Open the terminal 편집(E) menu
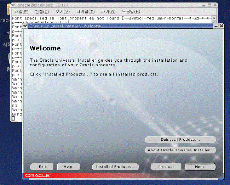Viewport: 230px width, 185px height. click(x=42, y=12)
